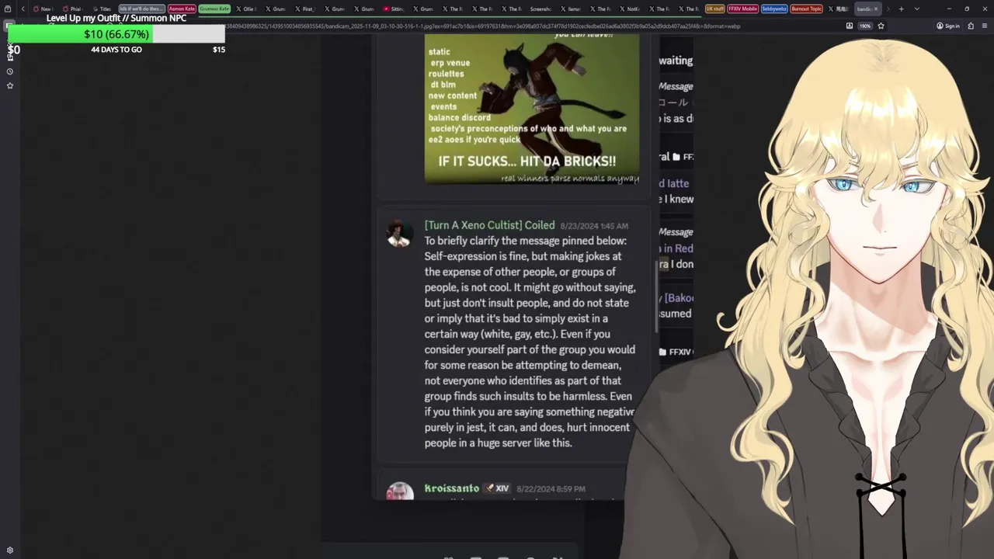Open the 'Idk if we'll do thes...' tab group

click(141, 9)
